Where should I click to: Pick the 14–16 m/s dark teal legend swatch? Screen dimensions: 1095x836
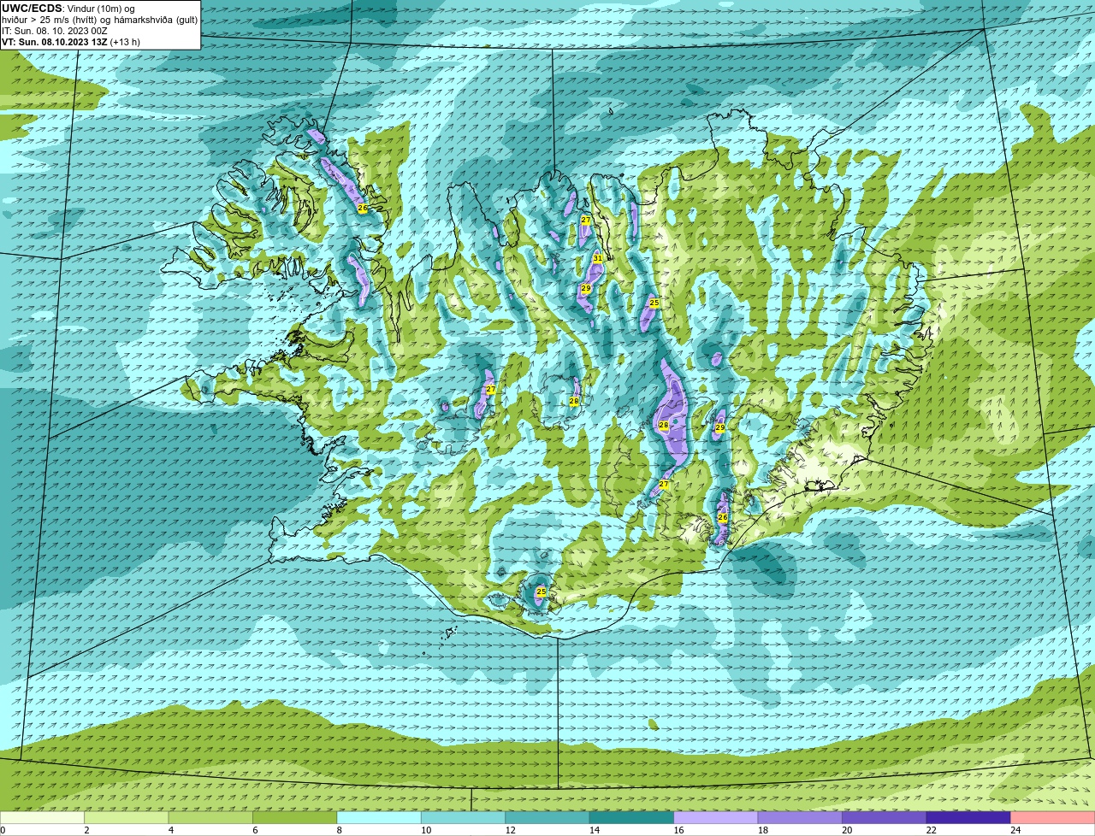[632, 817]
